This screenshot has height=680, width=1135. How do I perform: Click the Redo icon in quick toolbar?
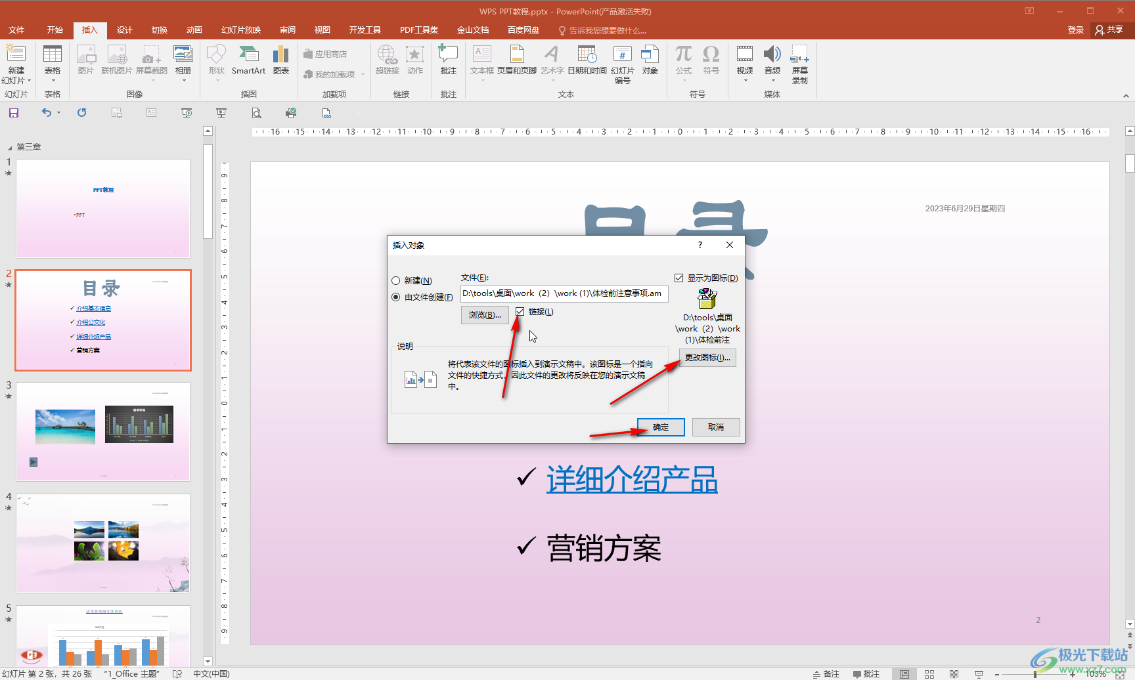81,113
